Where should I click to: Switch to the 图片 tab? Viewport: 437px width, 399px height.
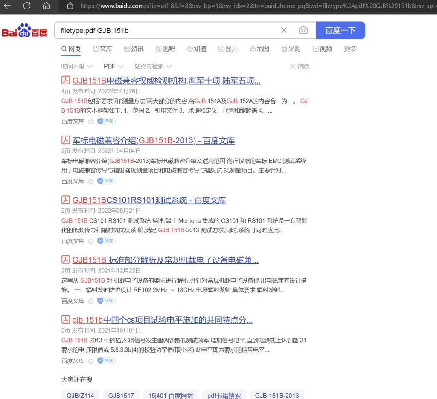point(228,49)
